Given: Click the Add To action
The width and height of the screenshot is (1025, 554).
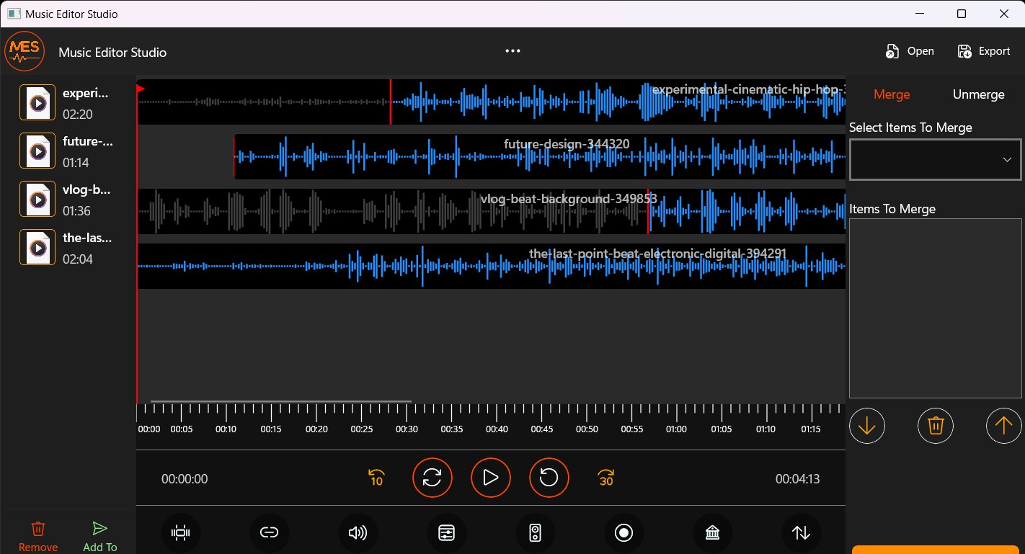Looking at the screenshot, I should coord(99,535).
